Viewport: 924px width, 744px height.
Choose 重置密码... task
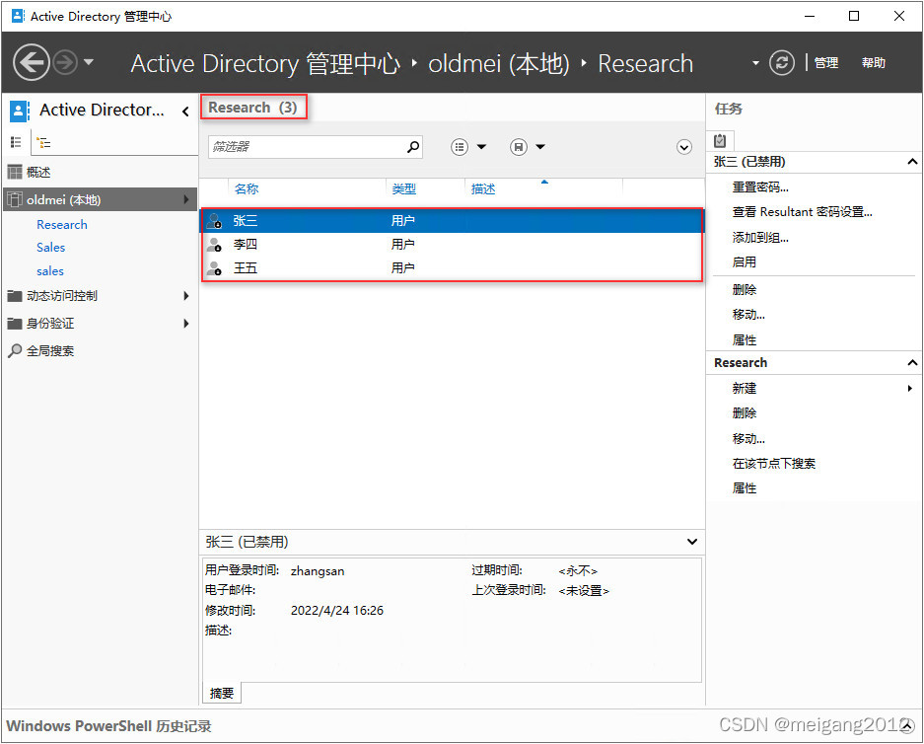[760, 187]
